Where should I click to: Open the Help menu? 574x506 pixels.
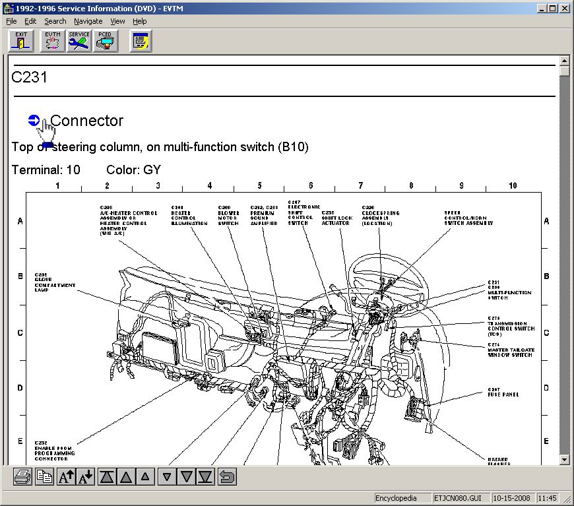(x=139, y=21)
